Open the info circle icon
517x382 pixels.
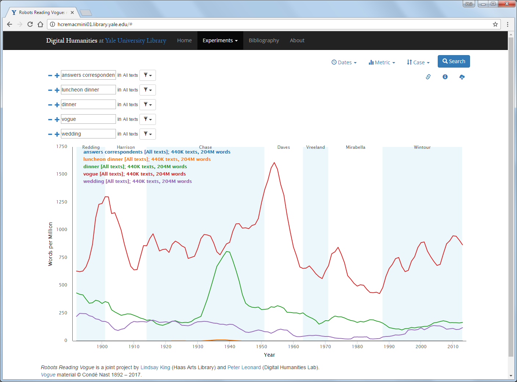(445, 77)
